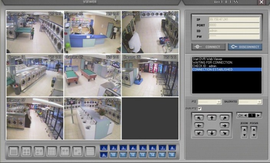
Task: Select channel button 14
Action: point(153,155)
